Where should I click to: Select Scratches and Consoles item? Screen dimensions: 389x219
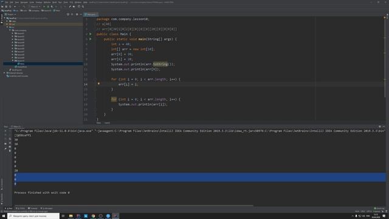pyautogui.click(x=18, y=76)
